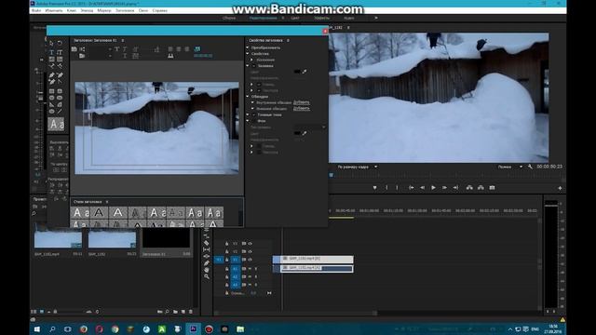The image size is (596, 335).
Task: Collapse the Преобразовать section
Action: coord(248,47)
